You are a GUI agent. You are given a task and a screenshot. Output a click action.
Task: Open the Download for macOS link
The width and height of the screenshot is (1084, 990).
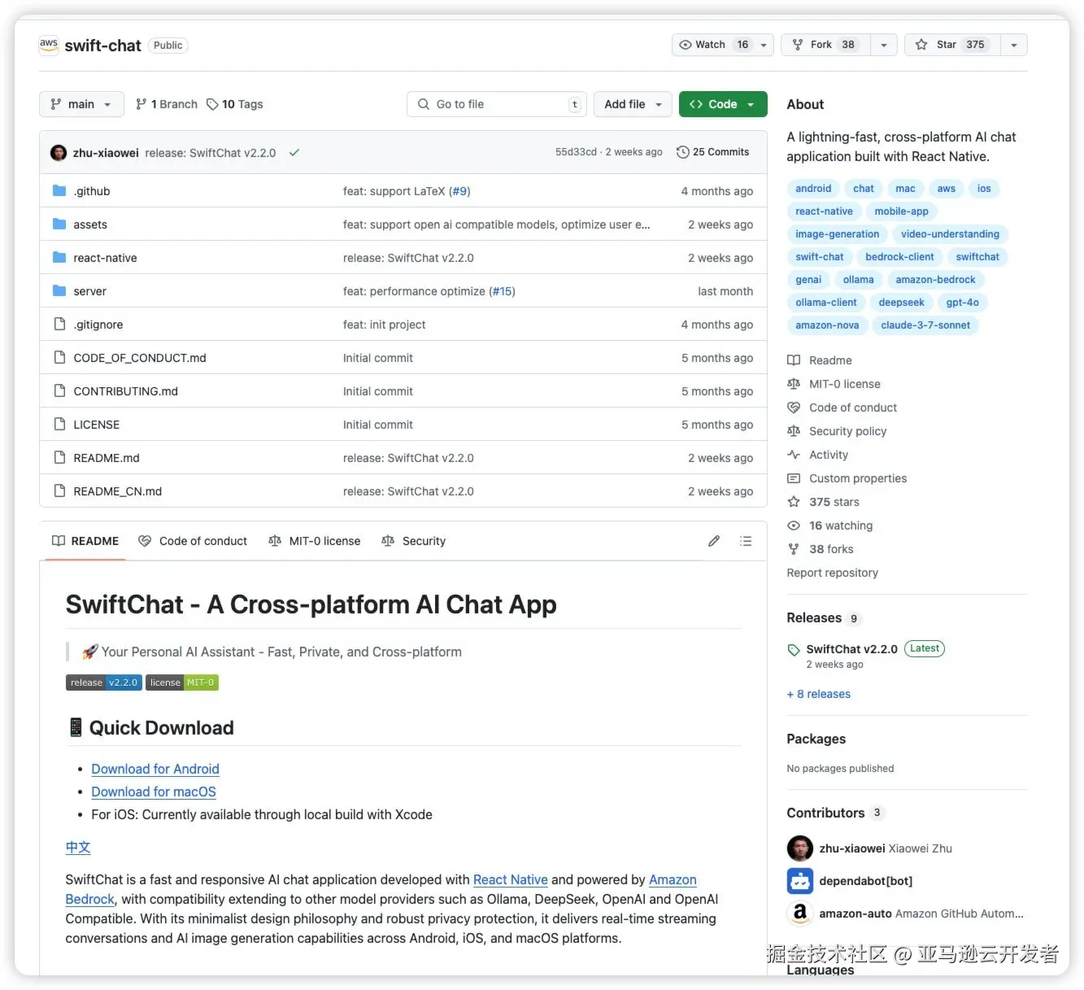[154, 792]
